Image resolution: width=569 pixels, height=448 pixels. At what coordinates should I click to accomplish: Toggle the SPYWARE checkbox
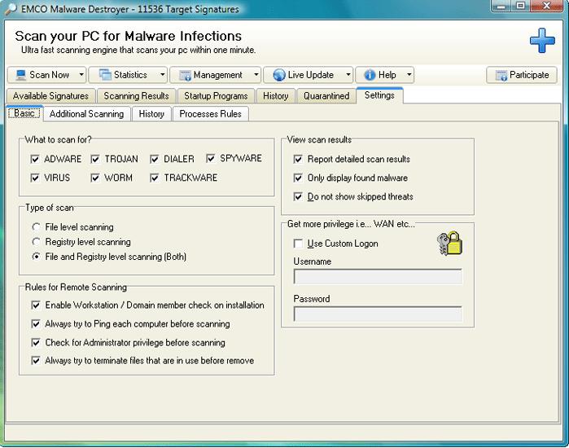[211, 158]
